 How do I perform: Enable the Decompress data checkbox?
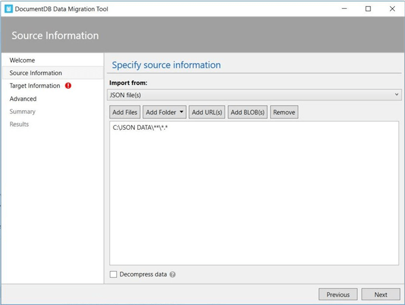click(x=113, y=274)
